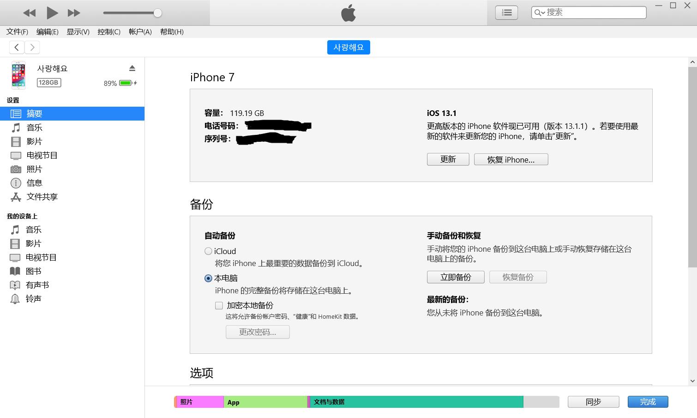Open the 帐户(A) menu
The height and width of the screenshot is (418, 697).
(x=140, y=32)
